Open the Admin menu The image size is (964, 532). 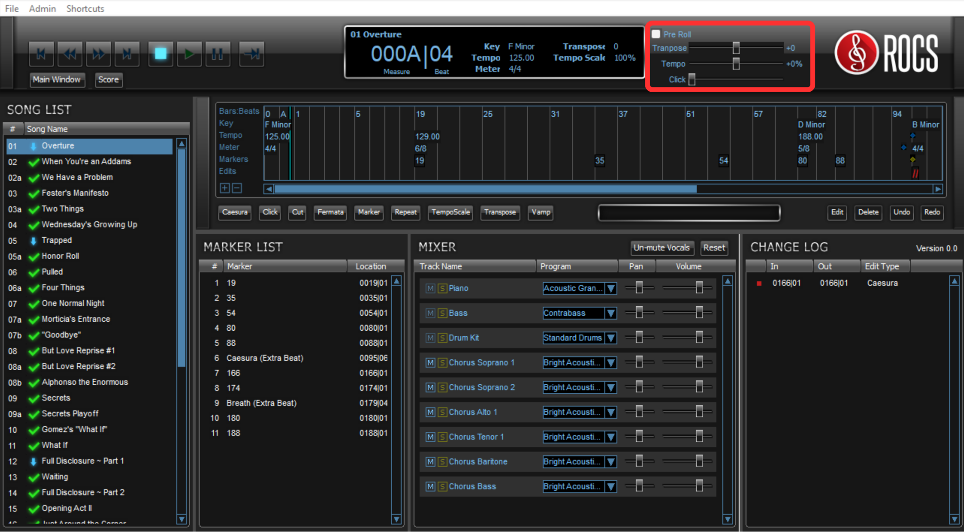coord(42,8)
